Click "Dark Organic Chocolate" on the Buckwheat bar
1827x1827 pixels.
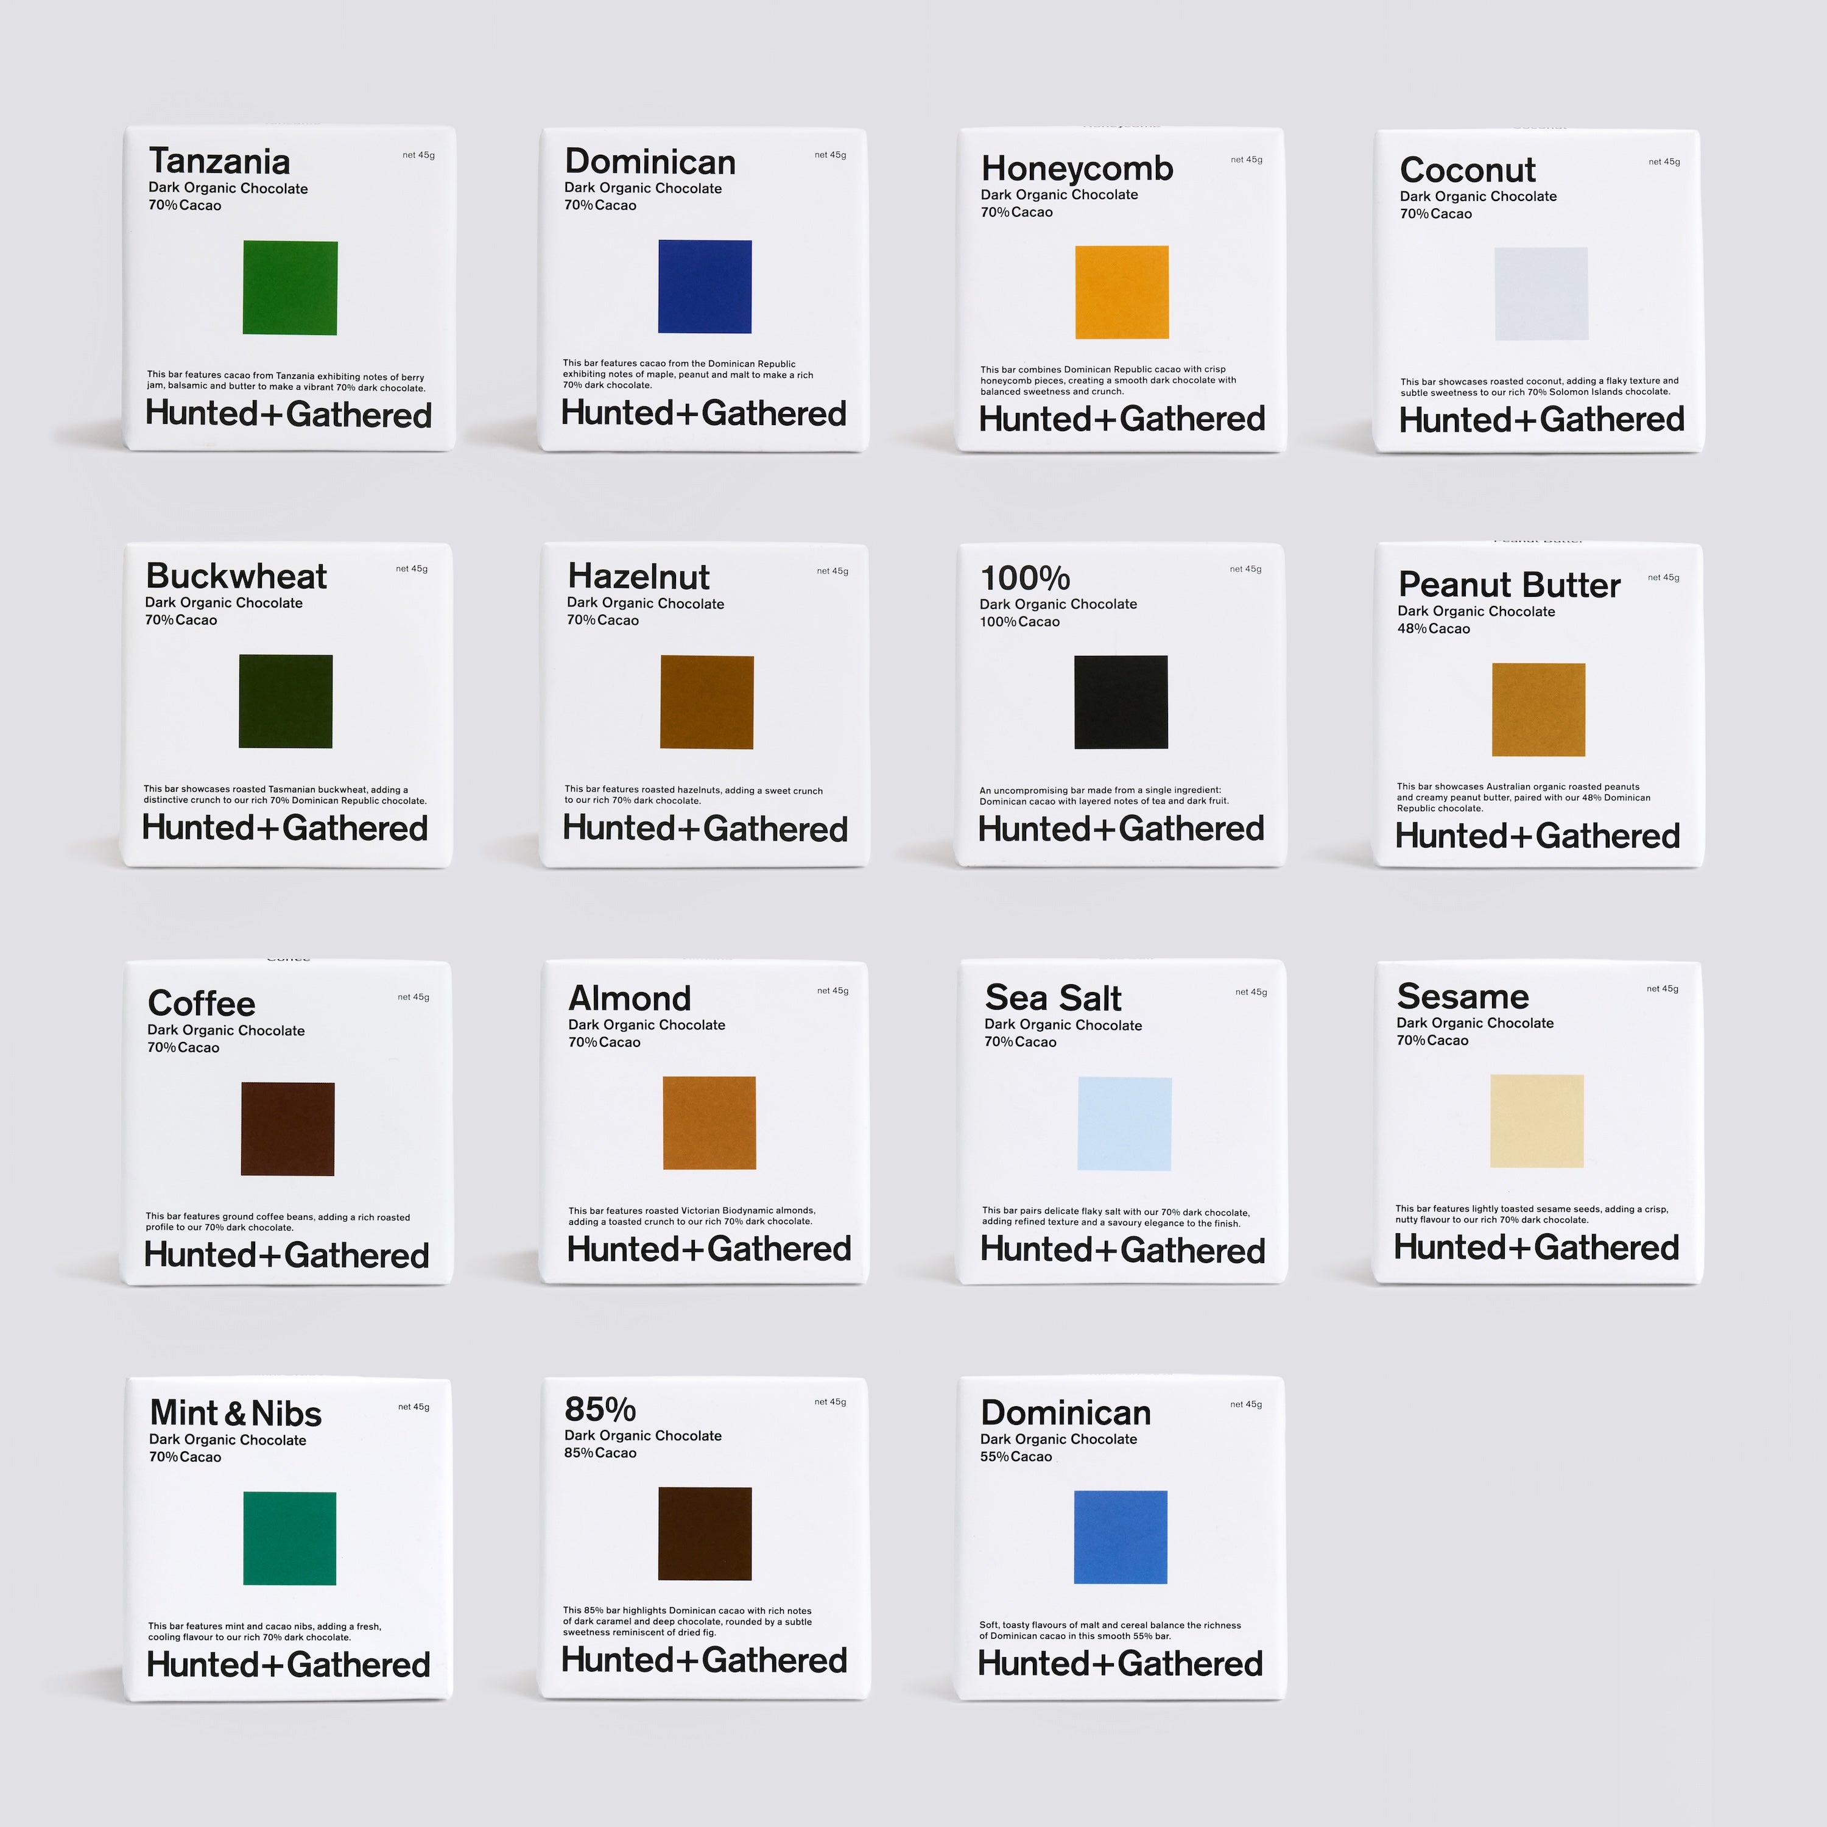(224, 604)
